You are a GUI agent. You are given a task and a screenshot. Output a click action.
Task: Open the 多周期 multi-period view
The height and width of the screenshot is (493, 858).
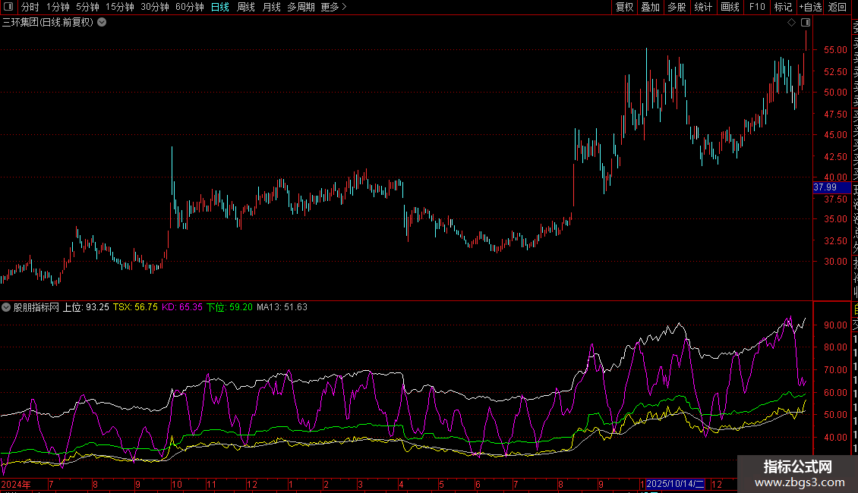click(301, 7)
